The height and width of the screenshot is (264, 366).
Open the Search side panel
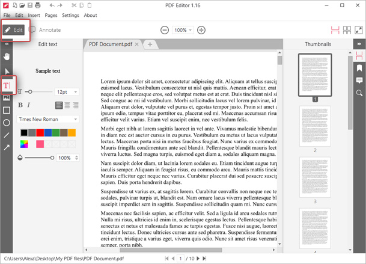point(359,93)
